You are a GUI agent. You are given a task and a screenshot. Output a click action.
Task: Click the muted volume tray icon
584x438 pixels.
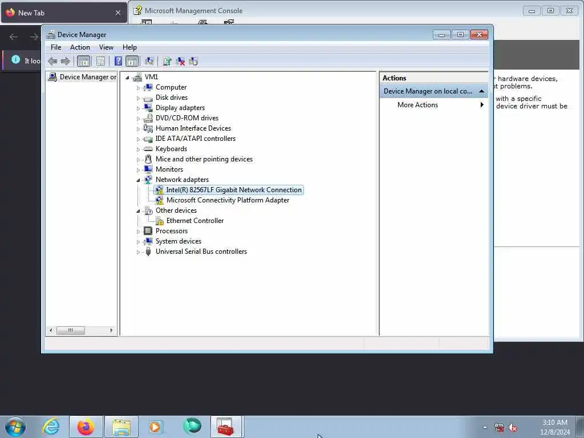coord(513,428)
